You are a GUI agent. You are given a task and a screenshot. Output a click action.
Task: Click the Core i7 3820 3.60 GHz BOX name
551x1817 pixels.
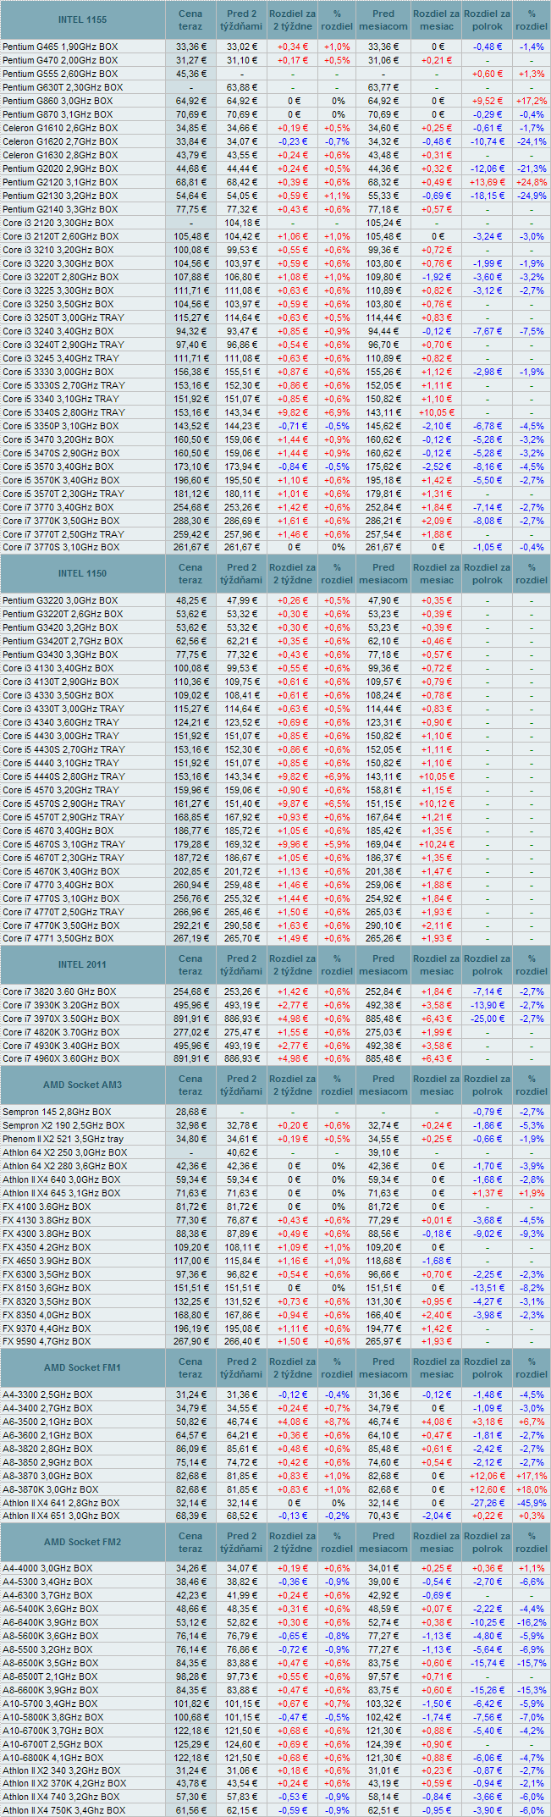(x=60, y=991)
